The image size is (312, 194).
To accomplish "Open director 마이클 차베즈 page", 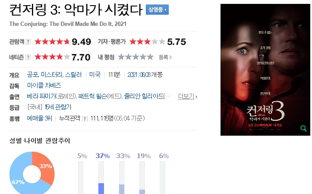I will tap(44, 86).
